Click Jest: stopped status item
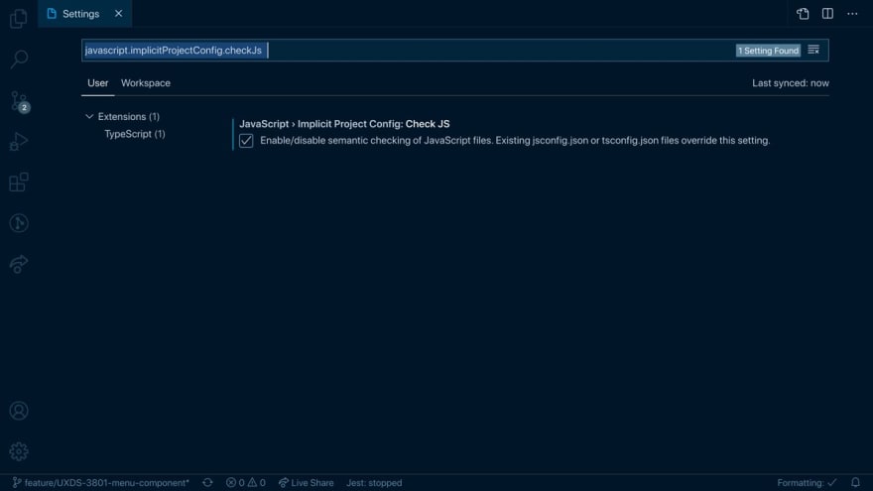Screen dimensions: 873x491 point(374,483)
